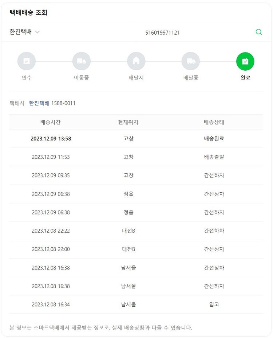This screenshot has height=338, width=273.
Task: Click the 배달지 house step icon
Action: pyautogui.click(x=136, y=61)
